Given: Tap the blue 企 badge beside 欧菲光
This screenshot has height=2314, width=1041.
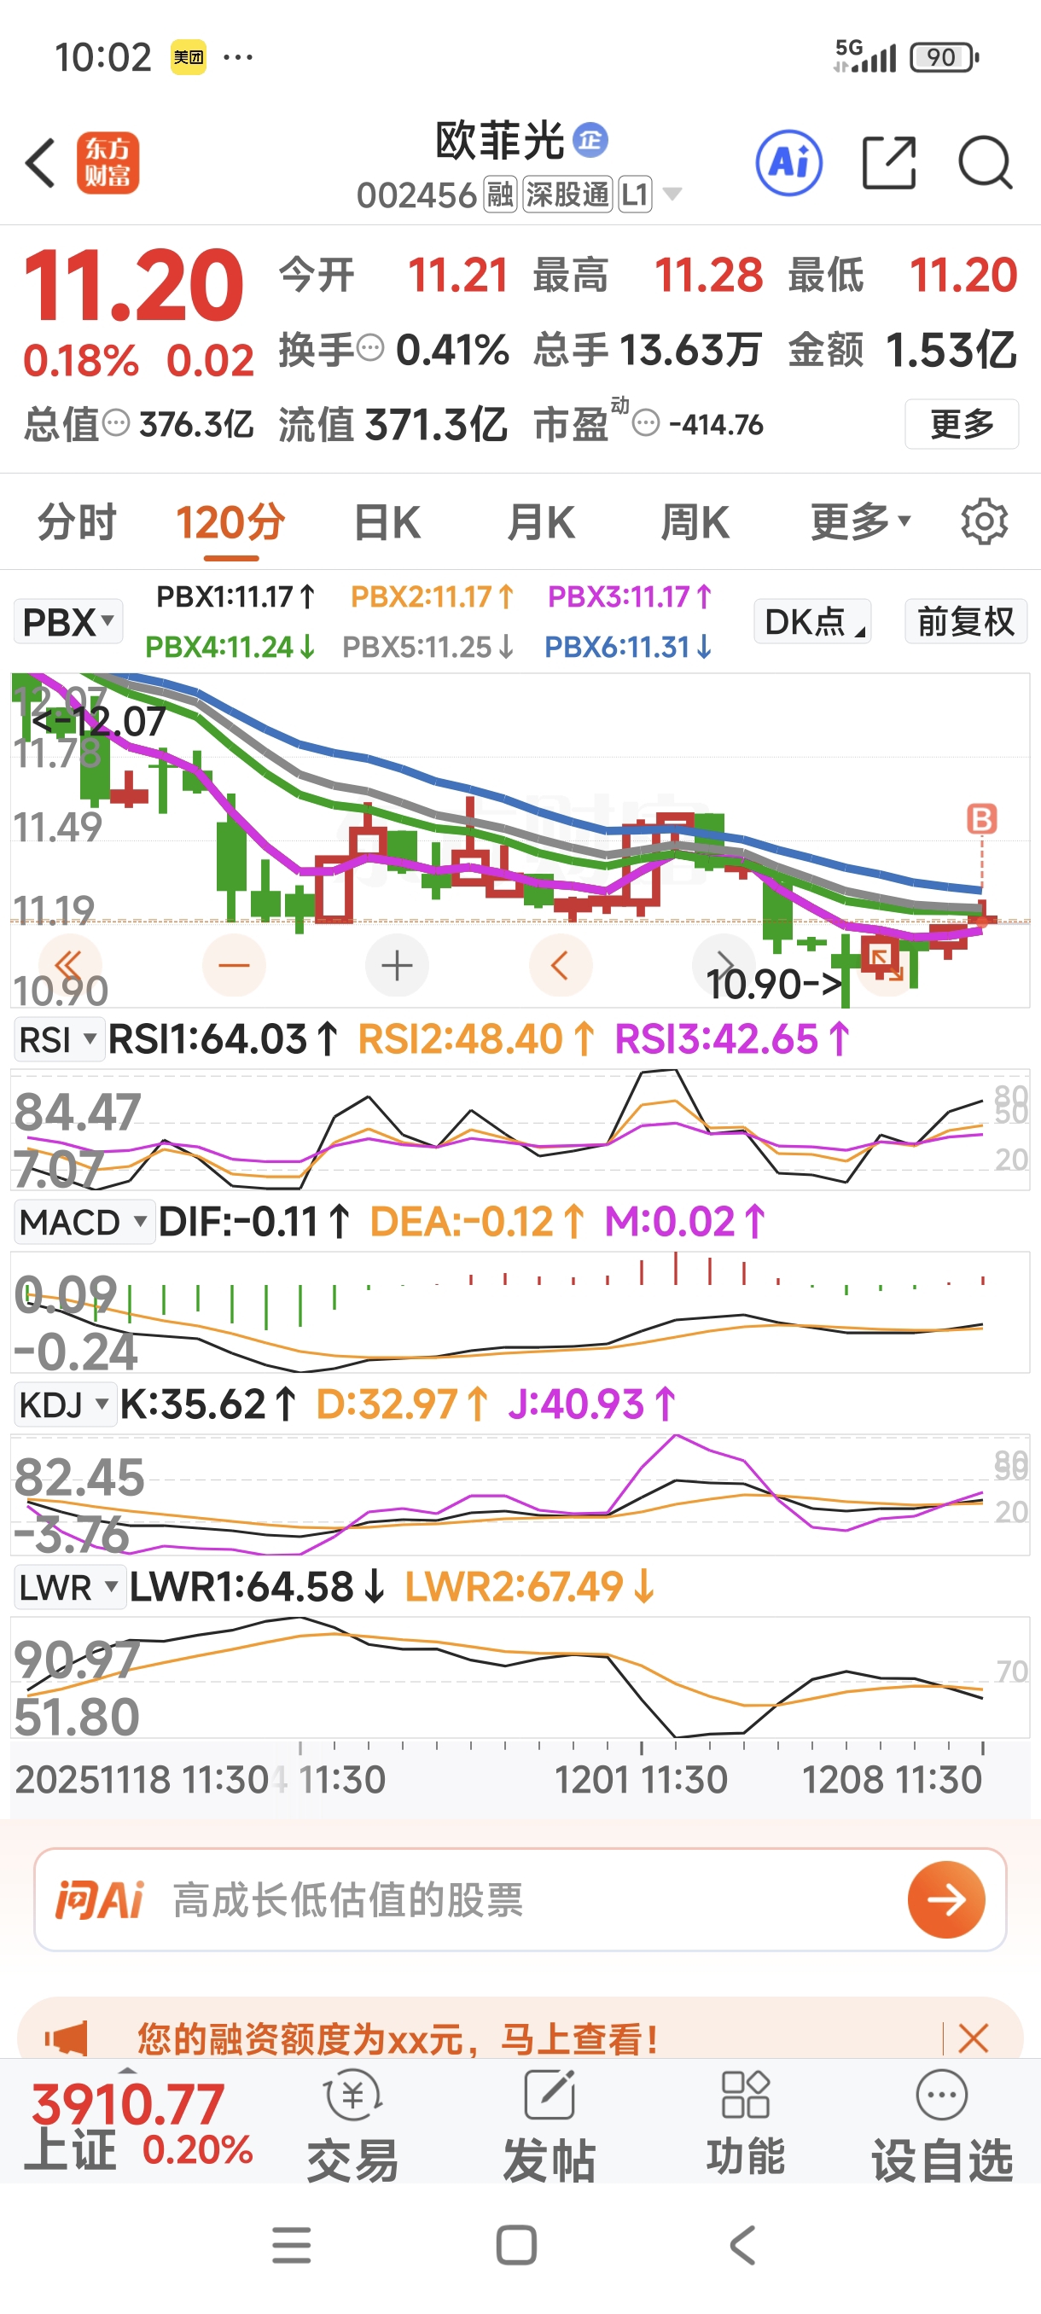Looking at the screenshot, I should click(x=590, y=139).
